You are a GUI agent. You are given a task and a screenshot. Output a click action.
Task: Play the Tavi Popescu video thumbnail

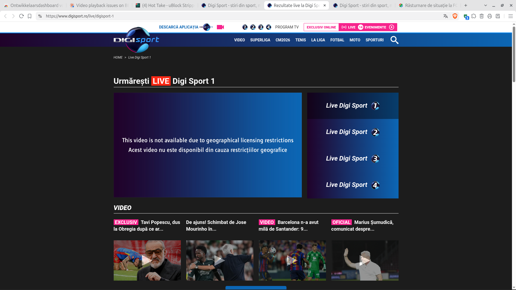coord(147,260)
